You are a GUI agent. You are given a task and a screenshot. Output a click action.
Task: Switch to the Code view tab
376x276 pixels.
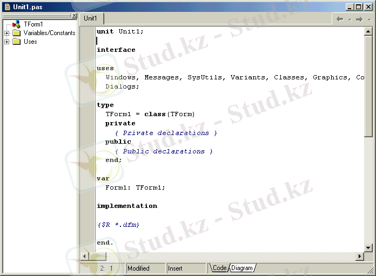click(219, 268)
